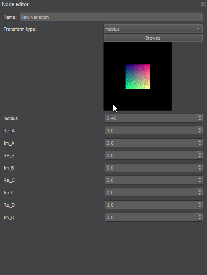
Task: Click the Re_D value field
Action: pos(151,205)
